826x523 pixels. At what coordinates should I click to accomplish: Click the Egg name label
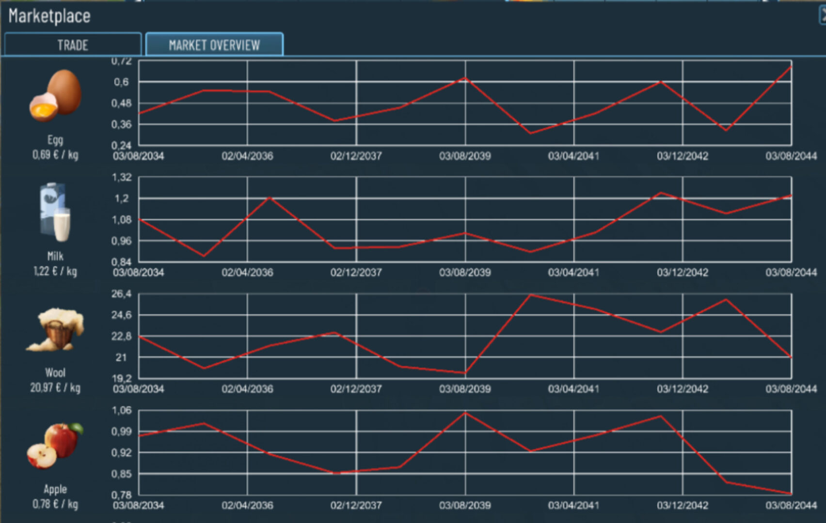(55, 140)
